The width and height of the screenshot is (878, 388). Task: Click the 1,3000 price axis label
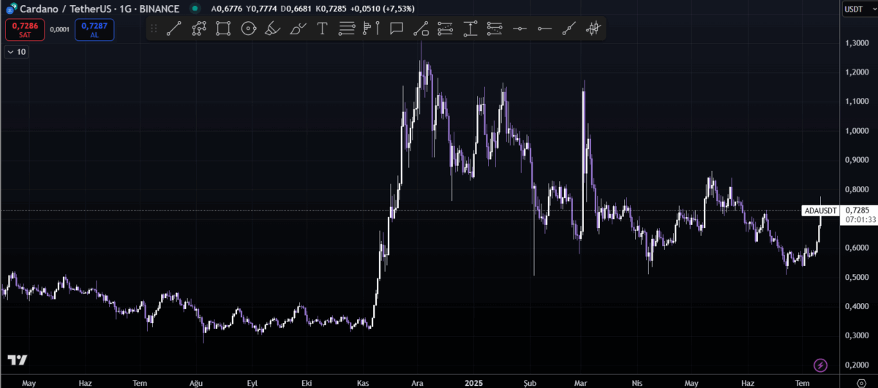[x=855, y=44]
